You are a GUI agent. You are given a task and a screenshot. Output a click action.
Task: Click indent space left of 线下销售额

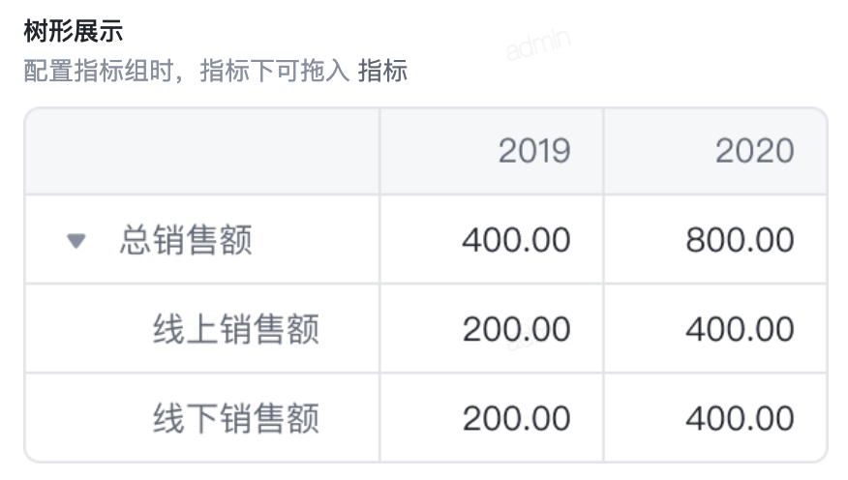coord(89,418)
